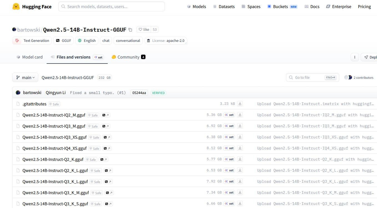Open the Qwen2.5-14B-Instruct-Q3_K_M.gguf file name
Screen dimensions: 377x208
click(x=56, y=193)
